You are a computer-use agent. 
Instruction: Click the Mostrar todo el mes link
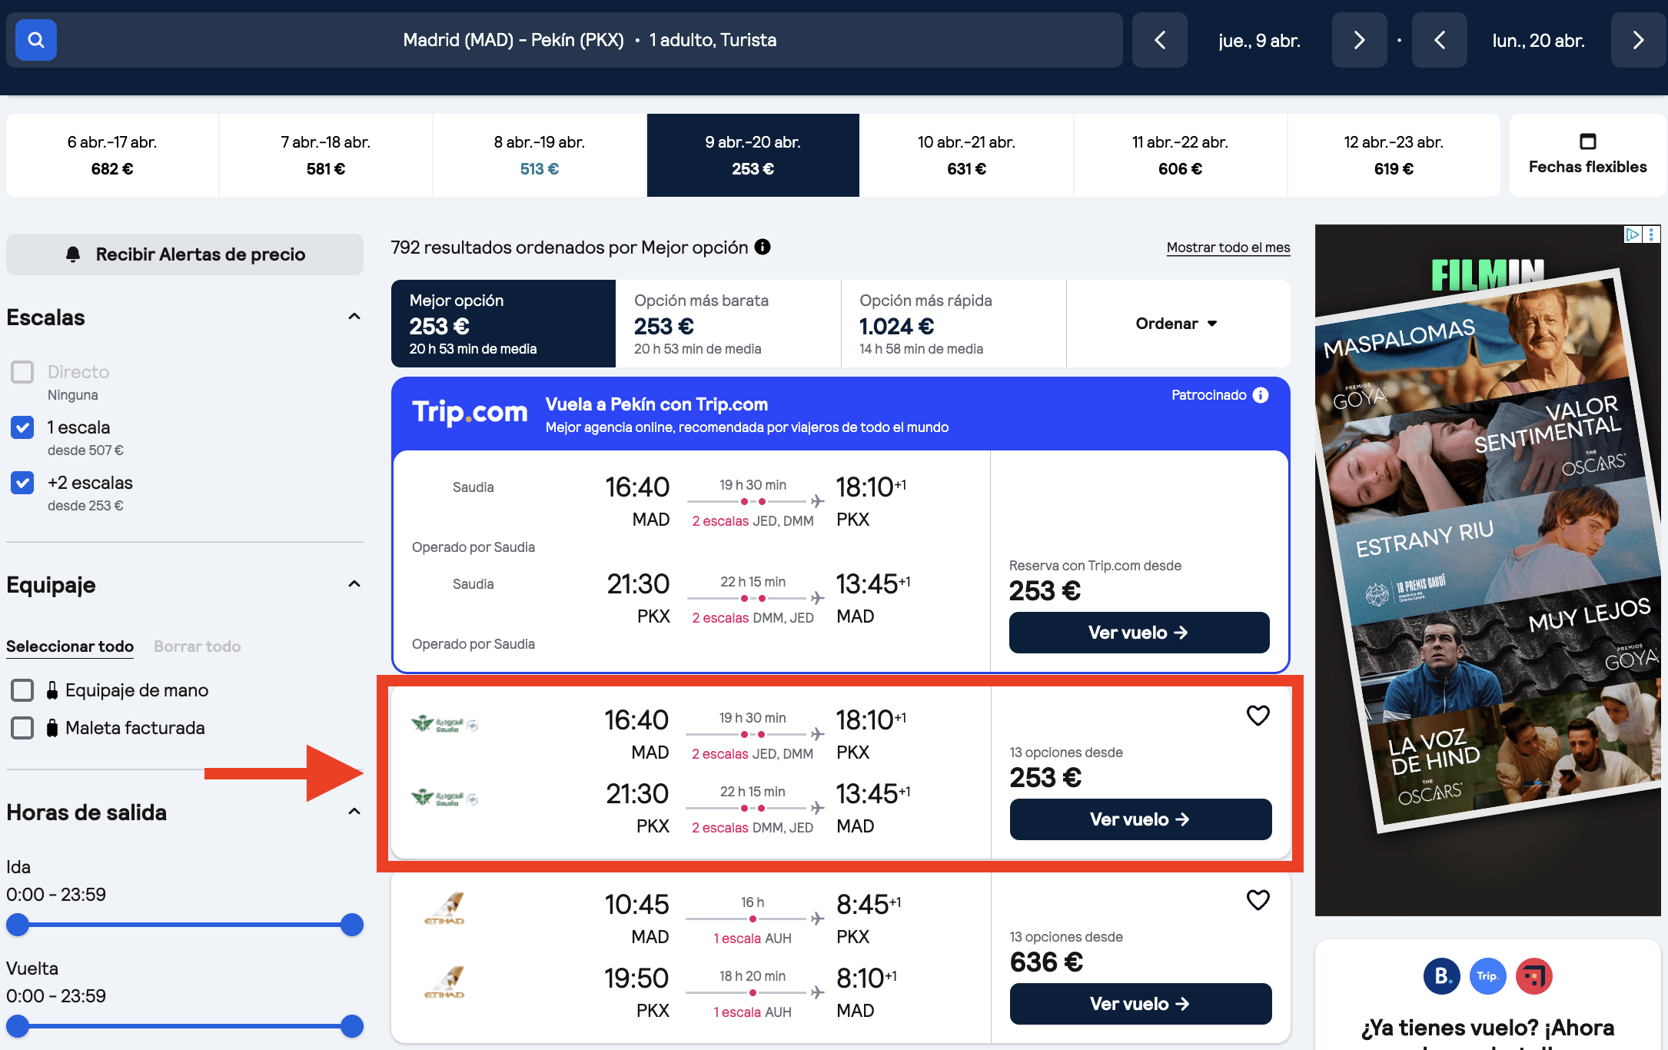pyautogui.click(x=1227, y=248)
